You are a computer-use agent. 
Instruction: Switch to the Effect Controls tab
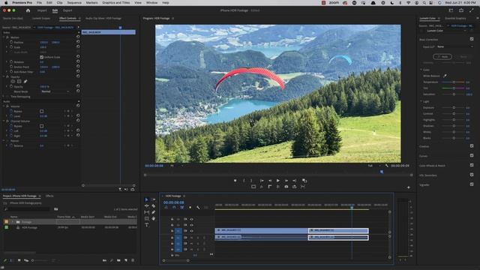click(x=67, y=18)
